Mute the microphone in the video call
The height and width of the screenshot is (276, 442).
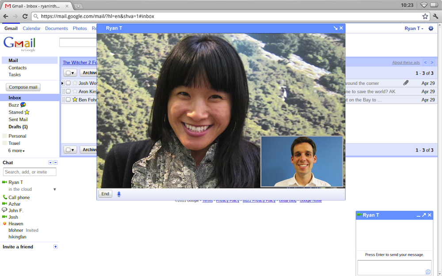pos(118,194)
